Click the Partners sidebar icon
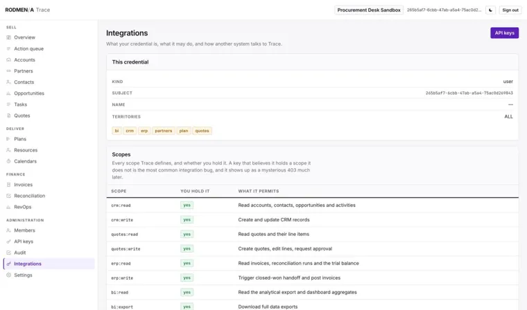 click(x=9, y=71)
